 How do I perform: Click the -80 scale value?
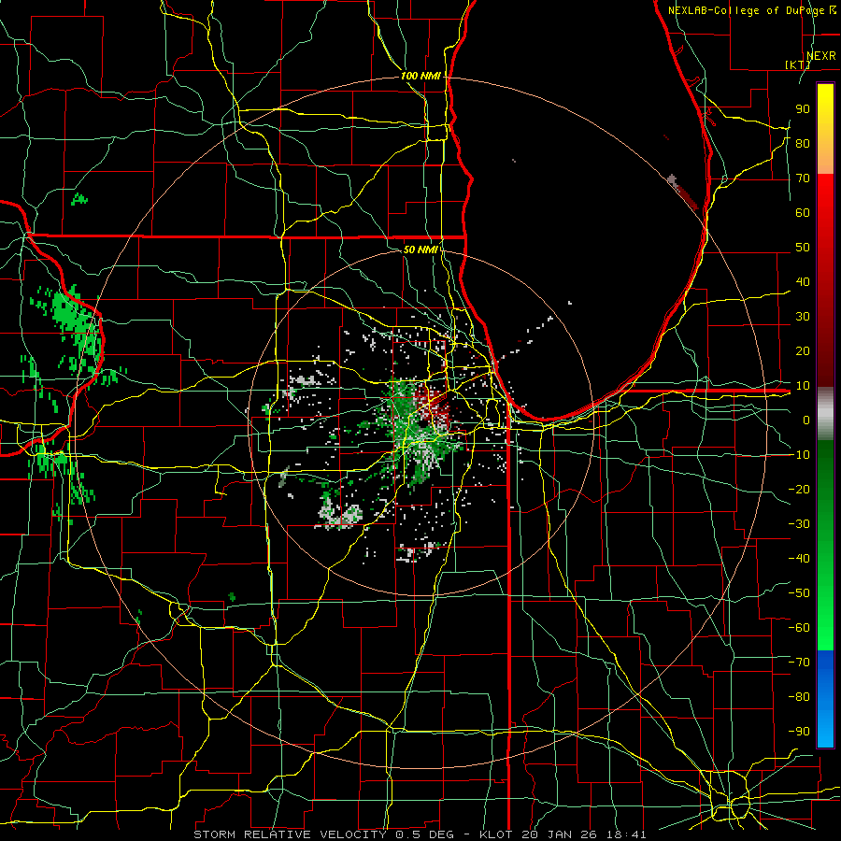[x=799, y=697]
